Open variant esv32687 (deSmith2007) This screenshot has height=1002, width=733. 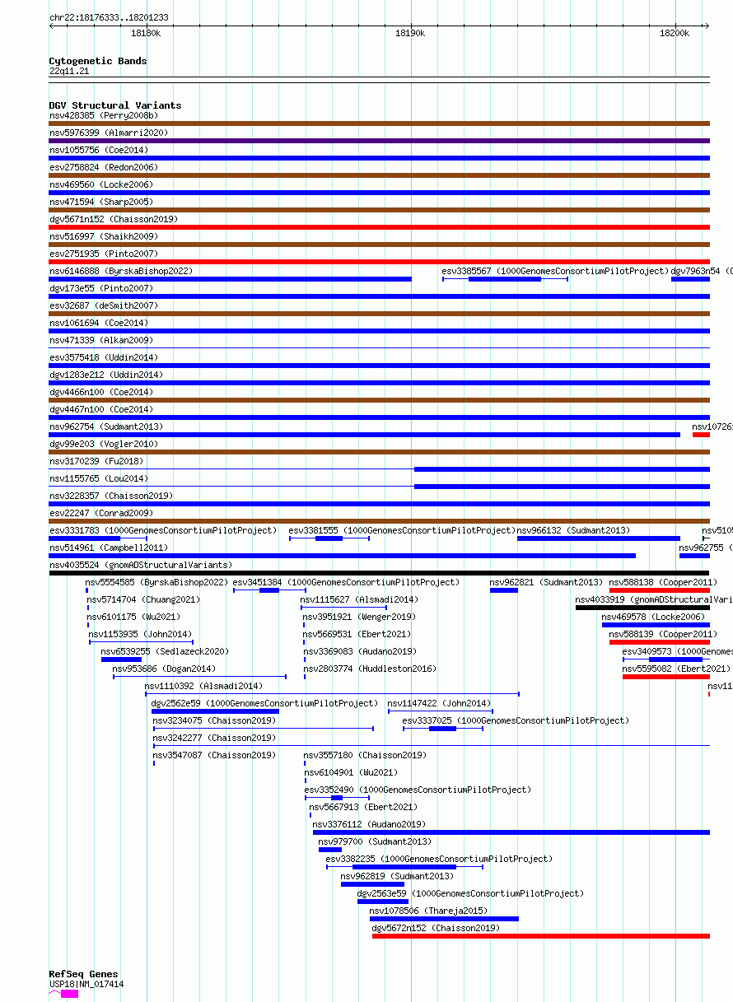pyautogui.click(x=104, y=305)
